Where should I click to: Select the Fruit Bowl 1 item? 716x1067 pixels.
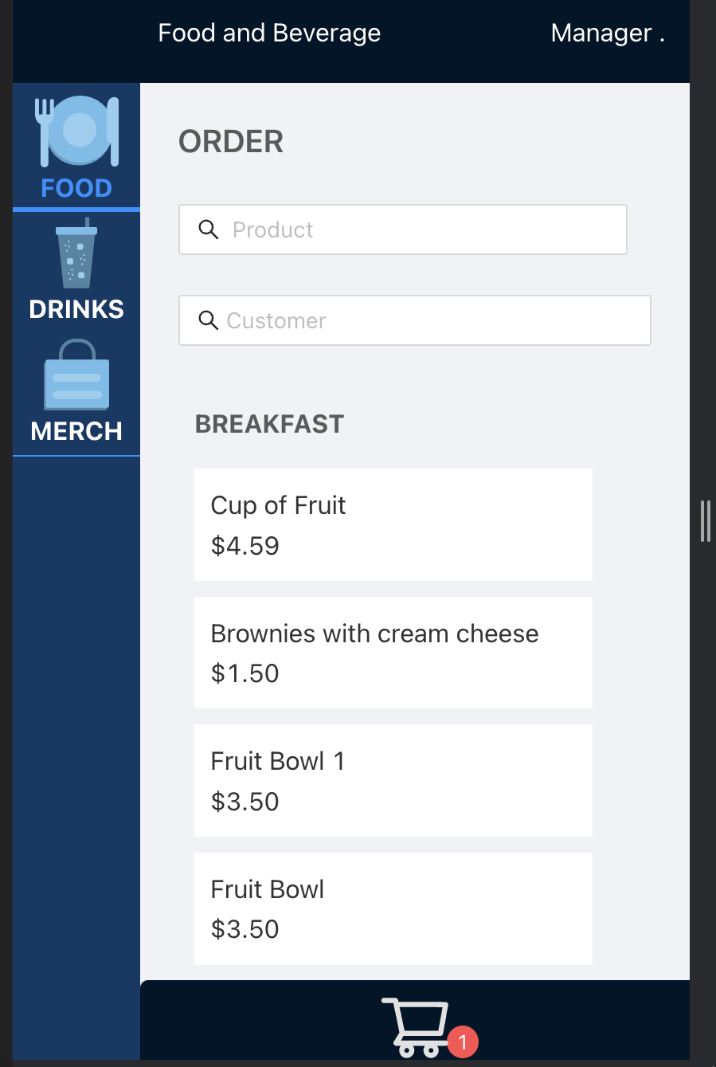pos(393,780)
